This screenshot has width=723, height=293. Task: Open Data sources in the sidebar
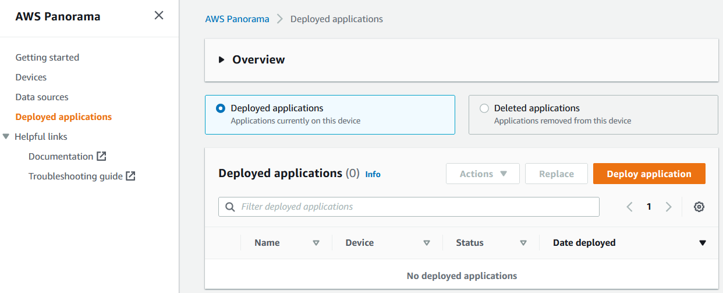coord(42,97)
